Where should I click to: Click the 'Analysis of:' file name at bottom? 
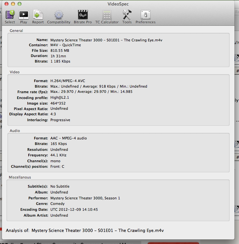98,230
